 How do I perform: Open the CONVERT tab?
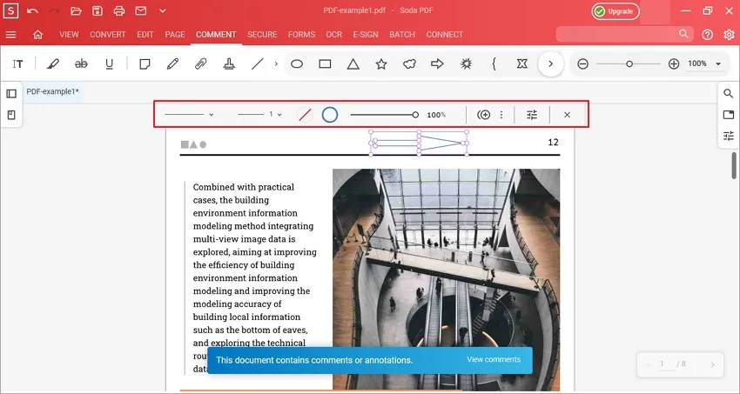108,35
